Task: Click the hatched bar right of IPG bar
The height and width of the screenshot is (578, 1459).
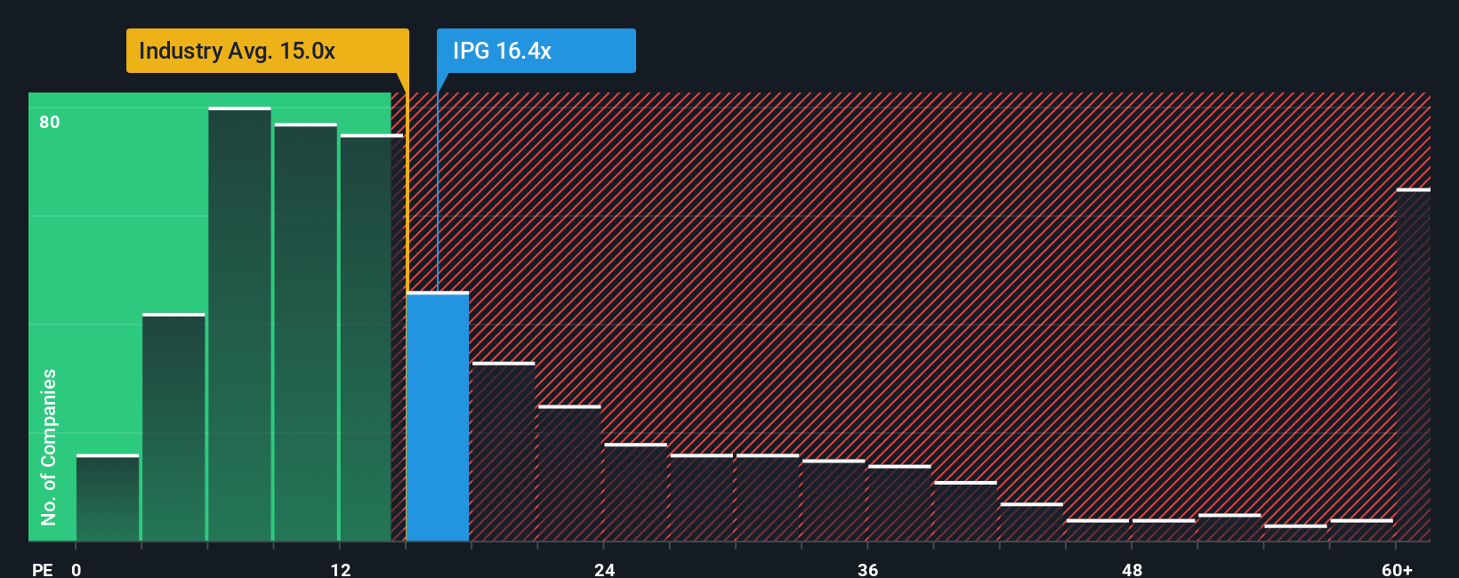Action: coord(504,452)
